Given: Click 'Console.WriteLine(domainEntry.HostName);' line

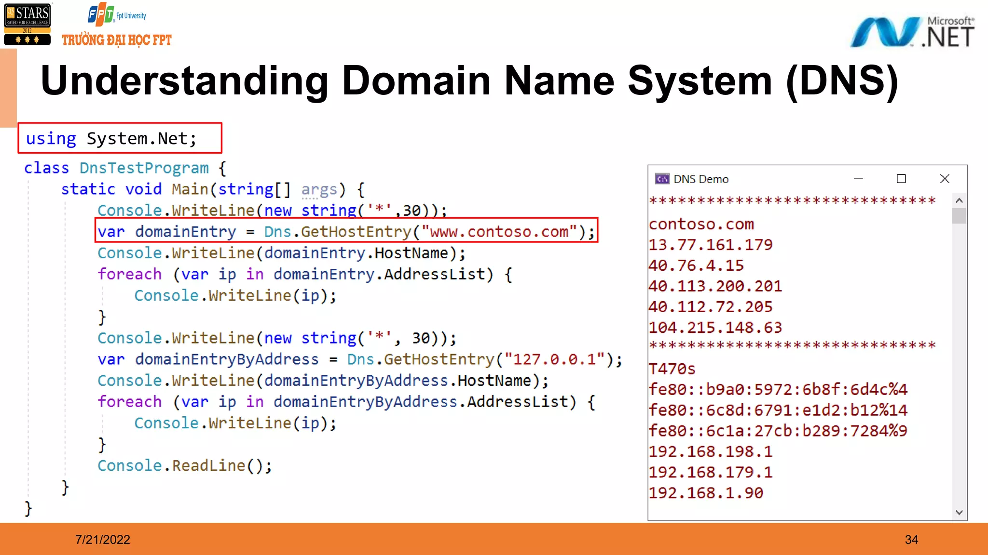Looking at the screenshot, I should [x=282, y=253].
